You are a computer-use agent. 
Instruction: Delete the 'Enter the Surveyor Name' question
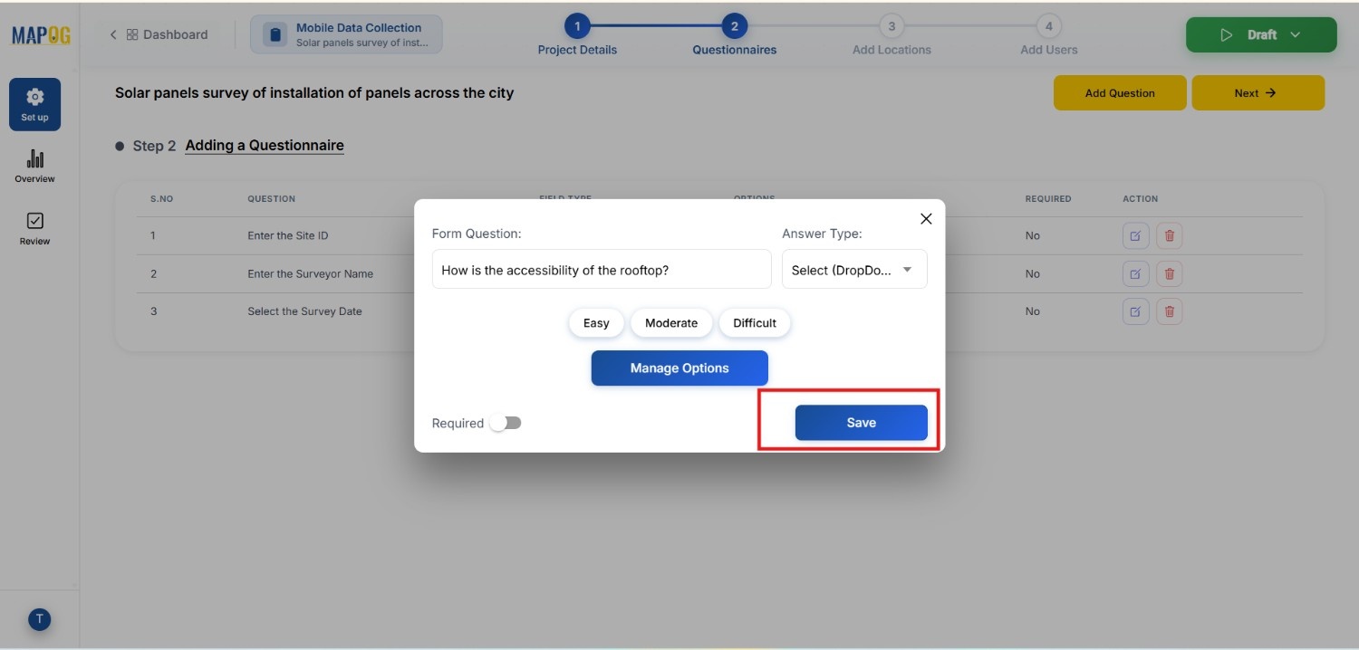1169,272
